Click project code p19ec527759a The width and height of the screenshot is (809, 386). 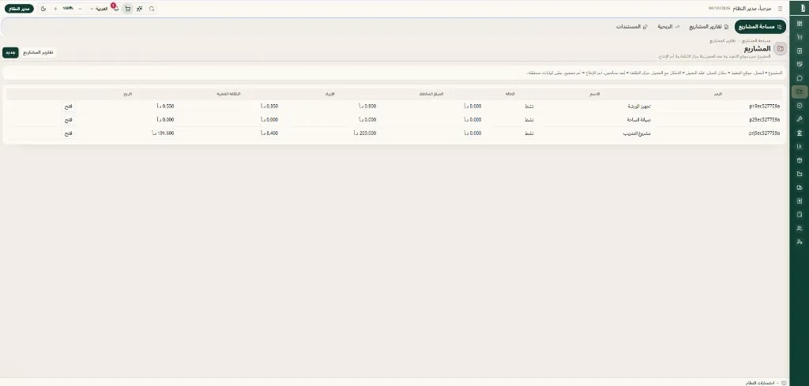coord(765,106)
